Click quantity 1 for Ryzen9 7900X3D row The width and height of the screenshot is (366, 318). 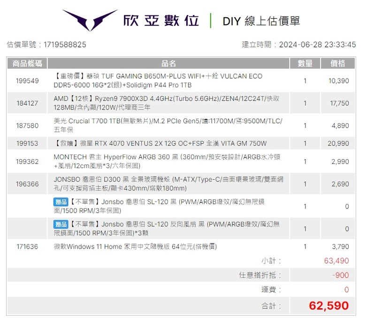pyautogui.click(x=305, y=103)
